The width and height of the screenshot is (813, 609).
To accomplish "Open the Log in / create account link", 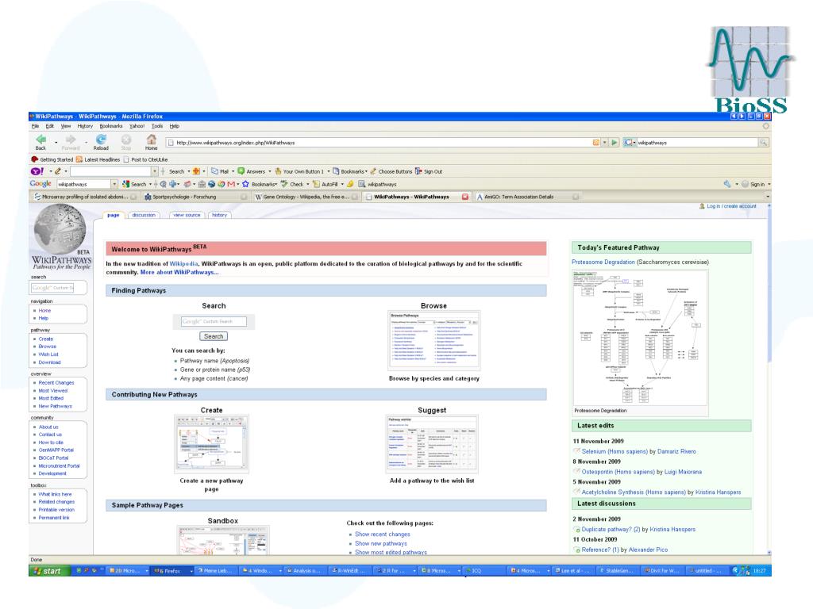I will 731,206.
